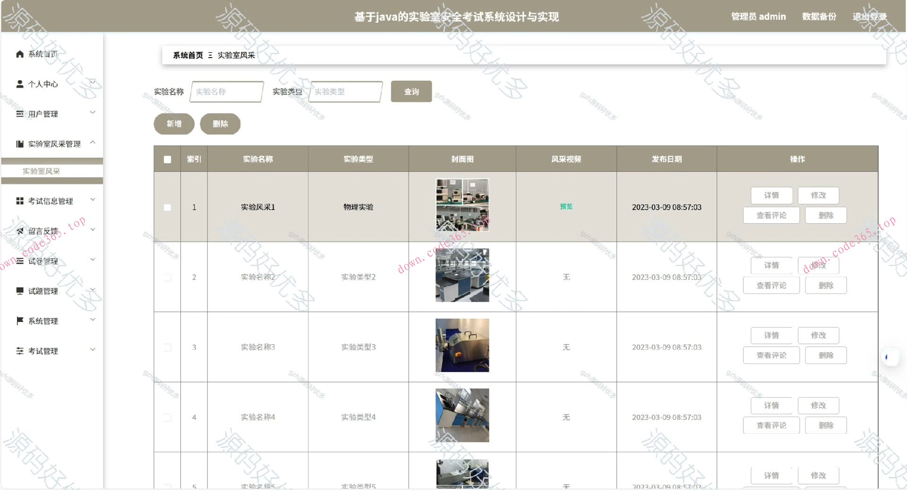Check the row checkbox for 实验风采1
The height and width of the screenshot is (490, 907).
[167, 207]
